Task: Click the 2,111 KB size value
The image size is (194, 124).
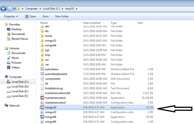Action: pyautogui.click(x=148, y=93)
